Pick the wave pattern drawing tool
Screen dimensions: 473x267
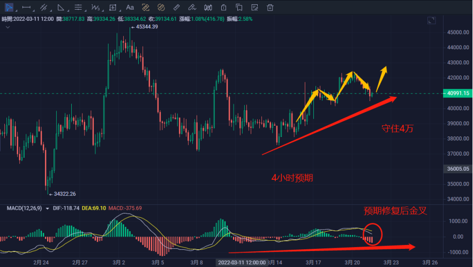96,7
